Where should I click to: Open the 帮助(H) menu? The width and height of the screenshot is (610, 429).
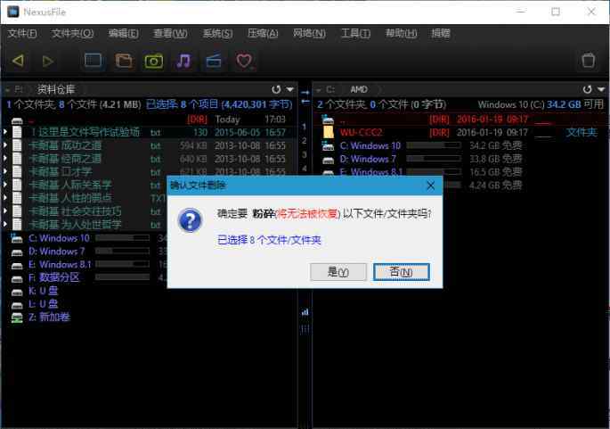(401, 34)
